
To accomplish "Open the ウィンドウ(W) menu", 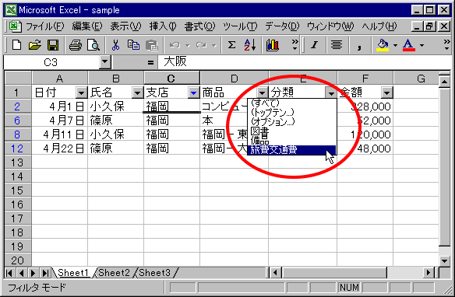I will pyautogui.click(x=330, y=26).
